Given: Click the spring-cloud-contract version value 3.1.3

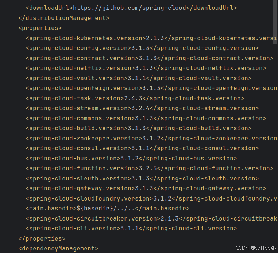Looking at the screenshot, I should tap(148, 58).
